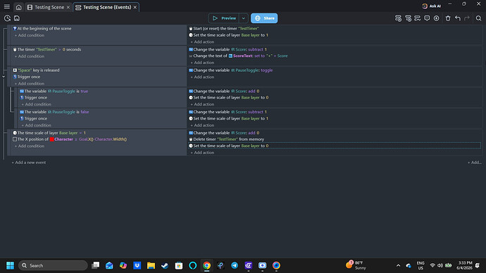Open the clock showing 3:33 PM
This screenshot has width=486, height=273.
pos(464,265)
